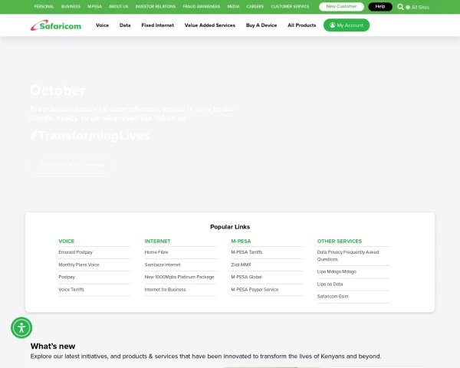Screen dimensions: 460x368
Task: Open Careers in top bar
Action: point(255,6)
